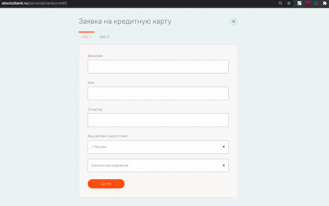This screenshot has width=329, height=206.
Task: Close the credit card application form
Action: [234, 21]
